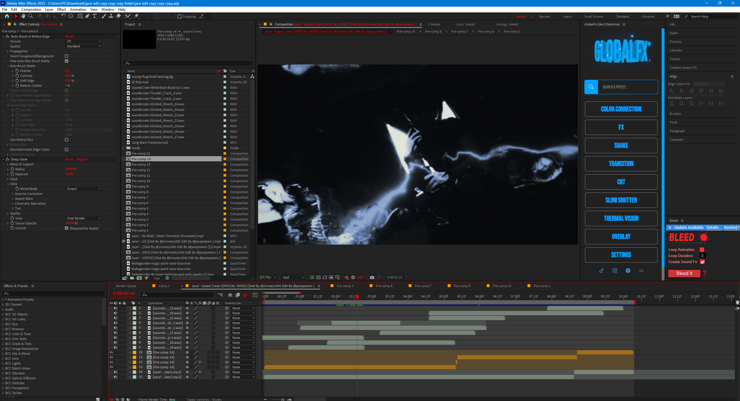
Task: Open GlobalFX TikTok icon link
Action: coord(601,271)
